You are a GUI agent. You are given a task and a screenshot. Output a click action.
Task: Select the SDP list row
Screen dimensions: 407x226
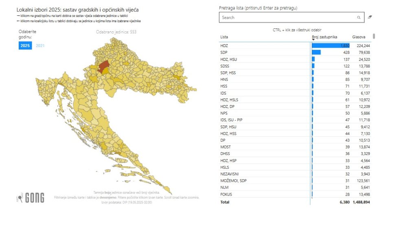pos(295,52)
